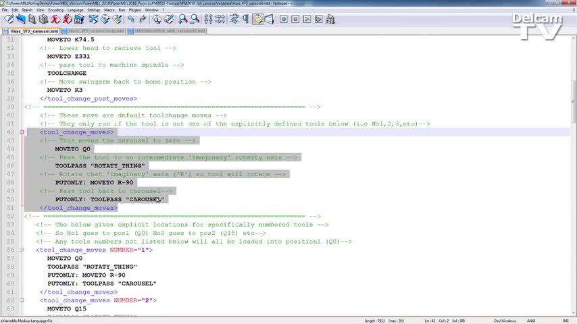Toggle the indent guide button
Image resolution: width=577 pixels, height=324 pixels.
(257, 19)
